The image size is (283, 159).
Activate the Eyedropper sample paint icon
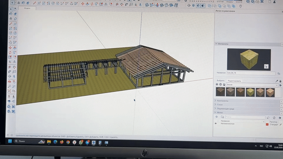tap(277, 81)
